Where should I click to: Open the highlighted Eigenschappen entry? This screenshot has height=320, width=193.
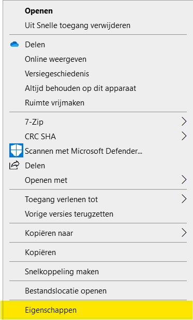click(x=98, y=310)
